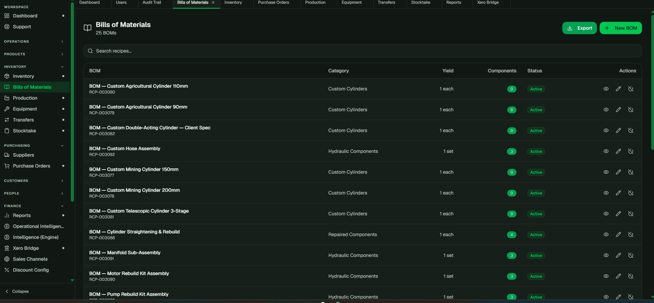Expand the People sidebar section
This screenshot has width=654, height=303.
point(34,193)
